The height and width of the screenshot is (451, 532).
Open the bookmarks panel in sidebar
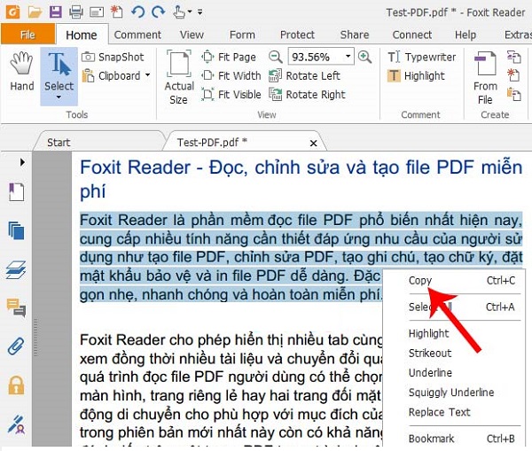tap(16, 192)
